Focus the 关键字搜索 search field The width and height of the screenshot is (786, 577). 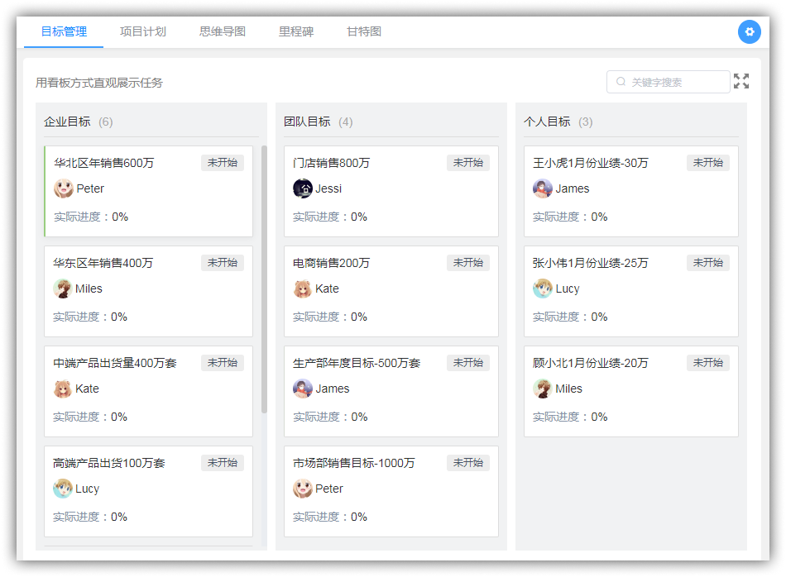669,82
